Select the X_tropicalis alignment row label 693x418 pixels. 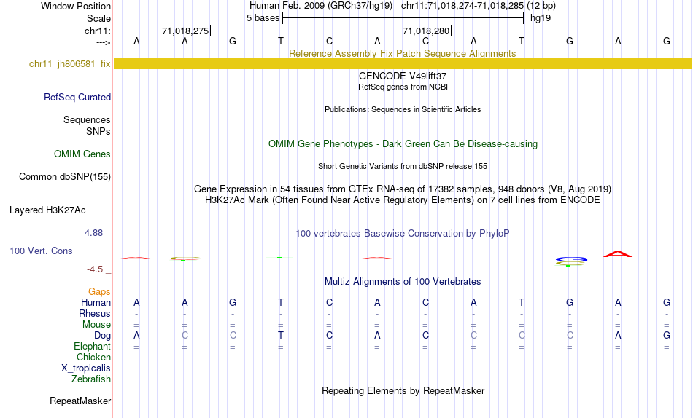pyautogui.click(x=86, y=368)
